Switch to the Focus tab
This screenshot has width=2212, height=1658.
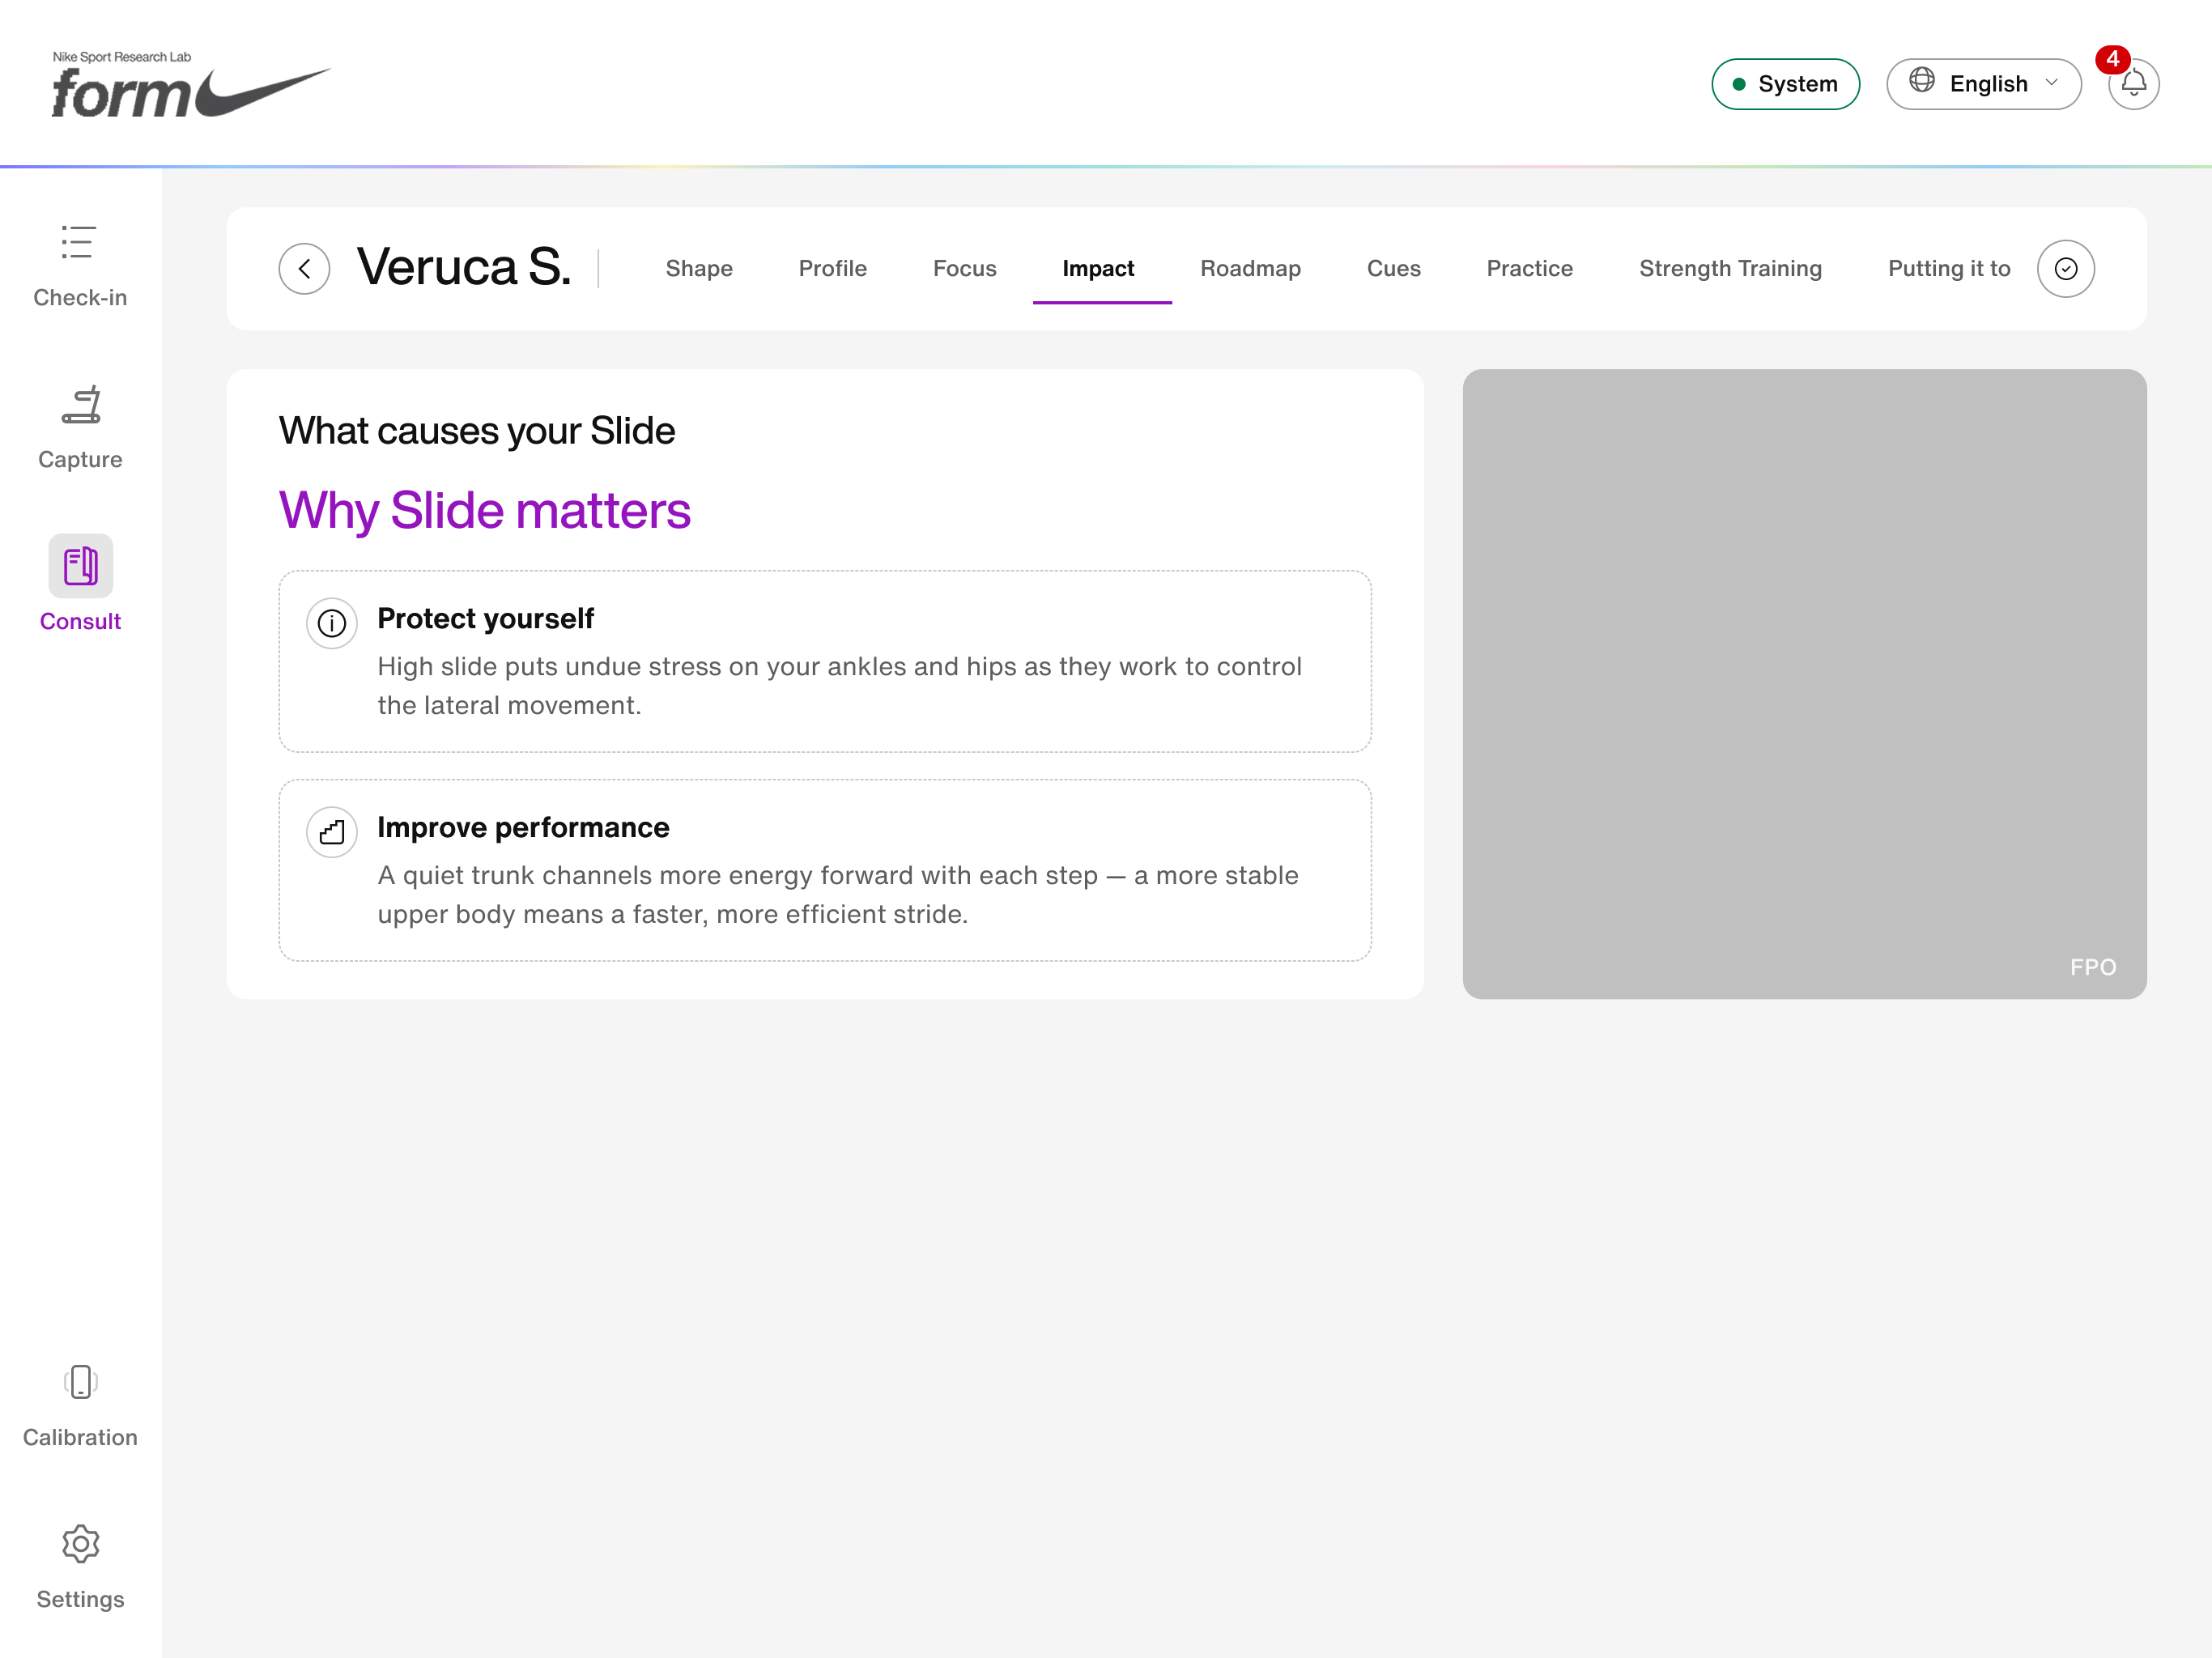[964, 268]
